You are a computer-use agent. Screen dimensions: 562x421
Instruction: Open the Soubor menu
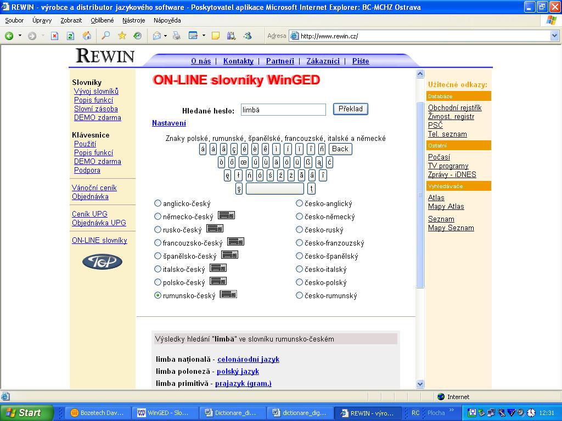[14, 20]
